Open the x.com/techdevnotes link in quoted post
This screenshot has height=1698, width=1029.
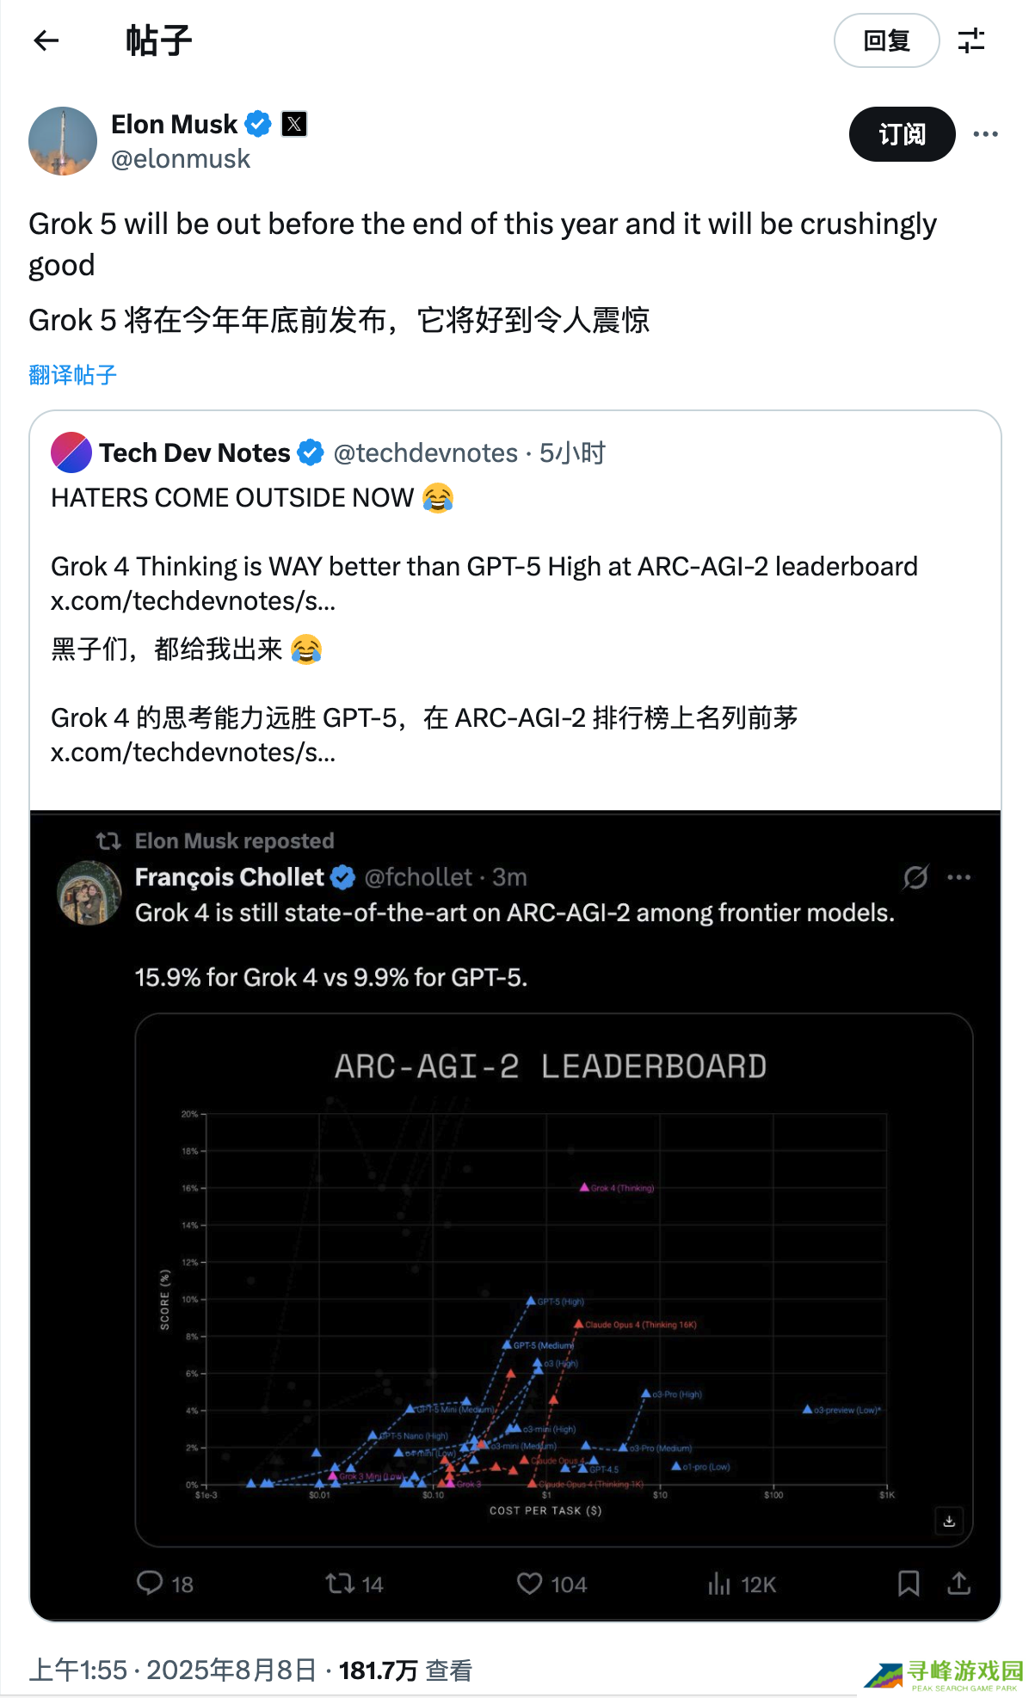[x=193, y=601]
